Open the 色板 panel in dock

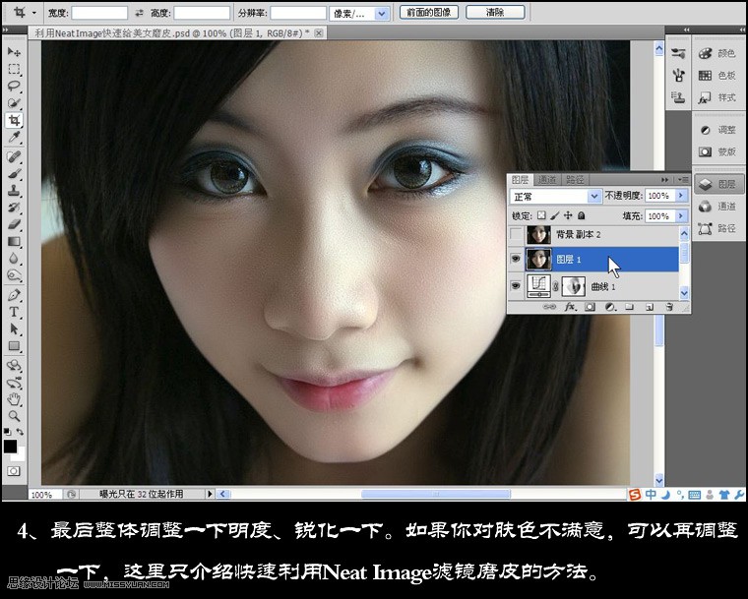(x=717, y=76)
